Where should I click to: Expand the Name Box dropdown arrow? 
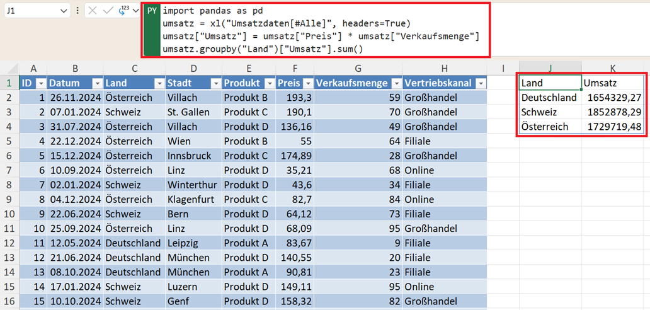click(x=63, y=11)
